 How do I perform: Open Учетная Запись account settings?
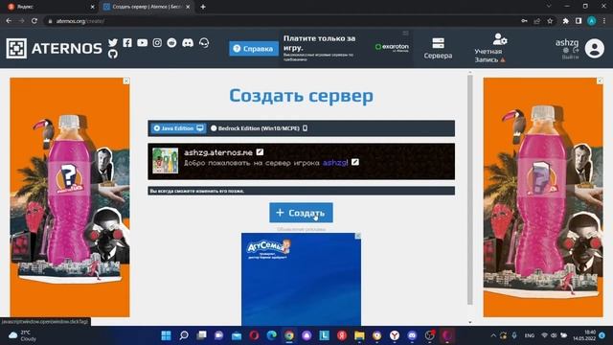point(490,48)
